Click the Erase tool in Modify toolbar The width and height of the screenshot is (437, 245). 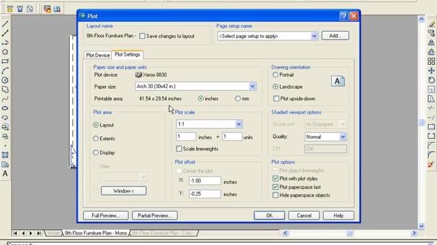tap(432, 24)
